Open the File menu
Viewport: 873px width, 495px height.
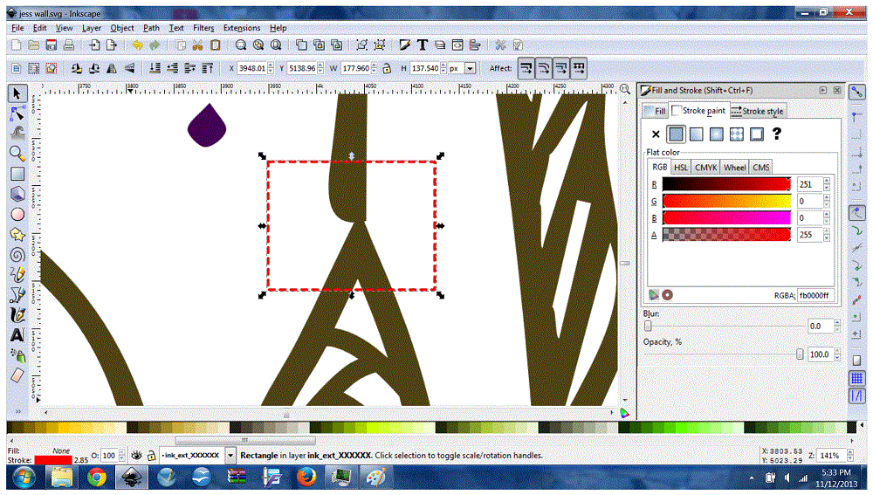(17, 28)
